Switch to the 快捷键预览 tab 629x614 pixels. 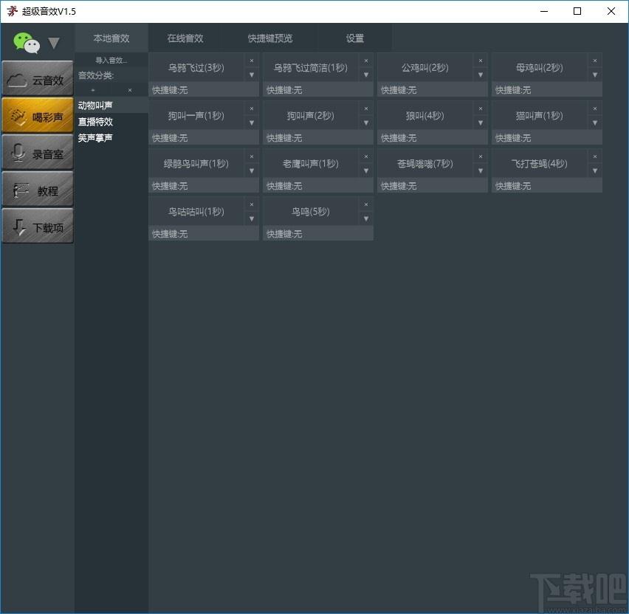click(x=270, y=38)
